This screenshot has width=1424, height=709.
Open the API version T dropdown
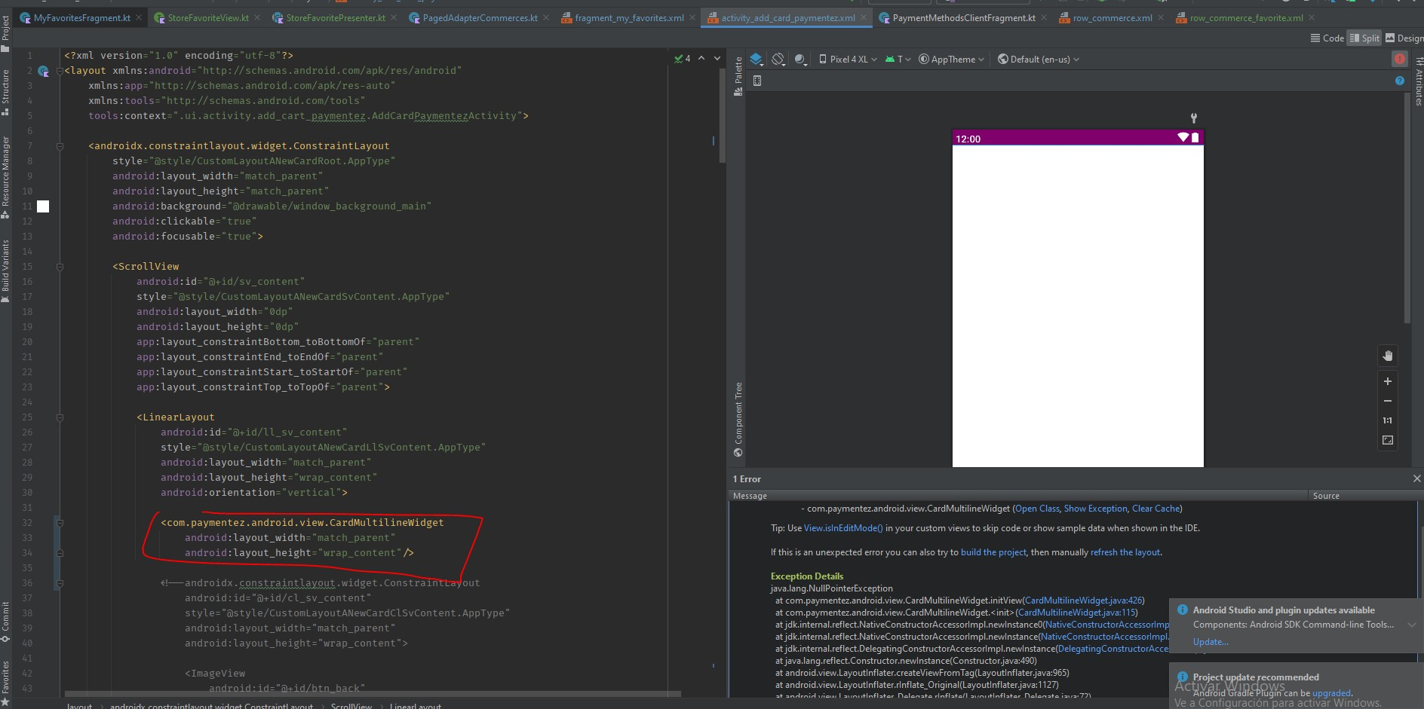[898, 60]
